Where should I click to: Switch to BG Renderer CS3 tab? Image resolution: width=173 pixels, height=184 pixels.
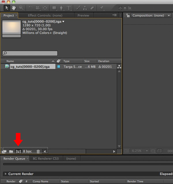point(46,159)
